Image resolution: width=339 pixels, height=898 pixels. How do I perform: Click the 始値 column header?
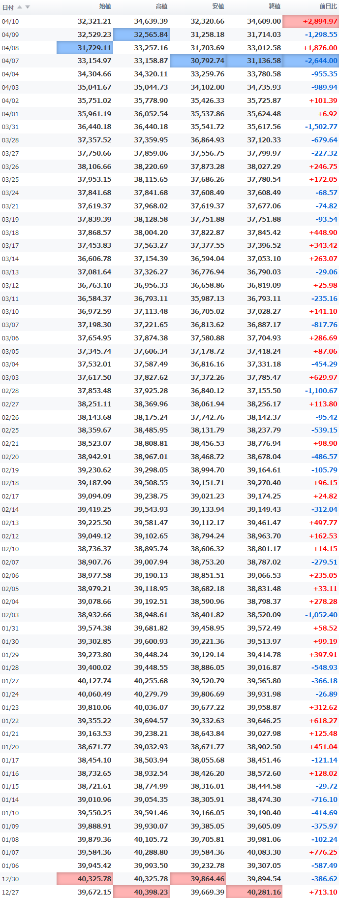click(105, 6)
